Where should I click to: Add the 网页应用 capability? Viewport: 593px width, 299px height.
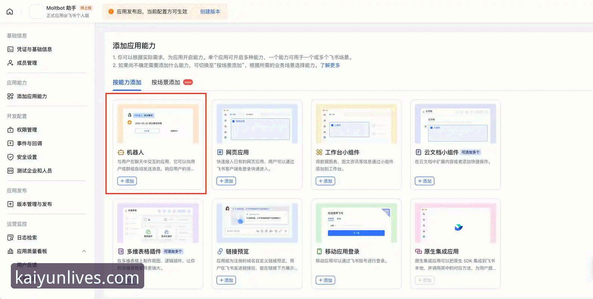[x=226, y=181]
